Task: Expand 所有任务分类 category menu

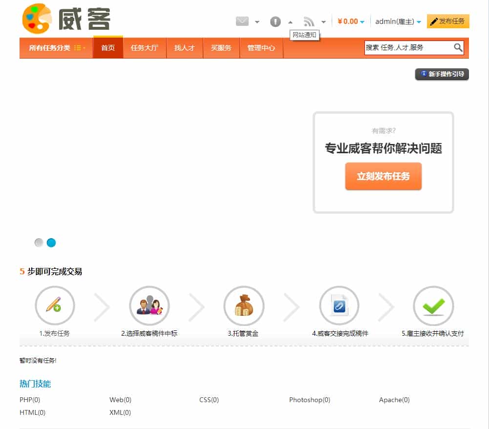Action: point(56,48)
